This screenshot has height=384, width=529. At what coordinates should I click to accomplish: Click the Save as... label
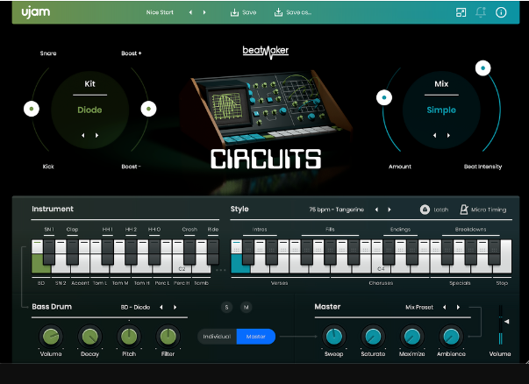tap(299, 12)
